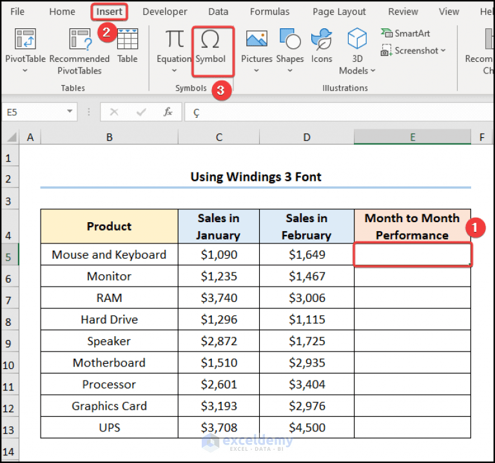The image size is (495, 463).
Task: Select empty cell E5
Action: click(412, 254)
